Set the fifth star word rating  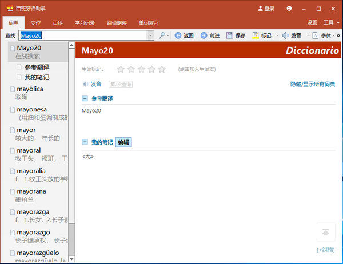click(x=162, y=69)
